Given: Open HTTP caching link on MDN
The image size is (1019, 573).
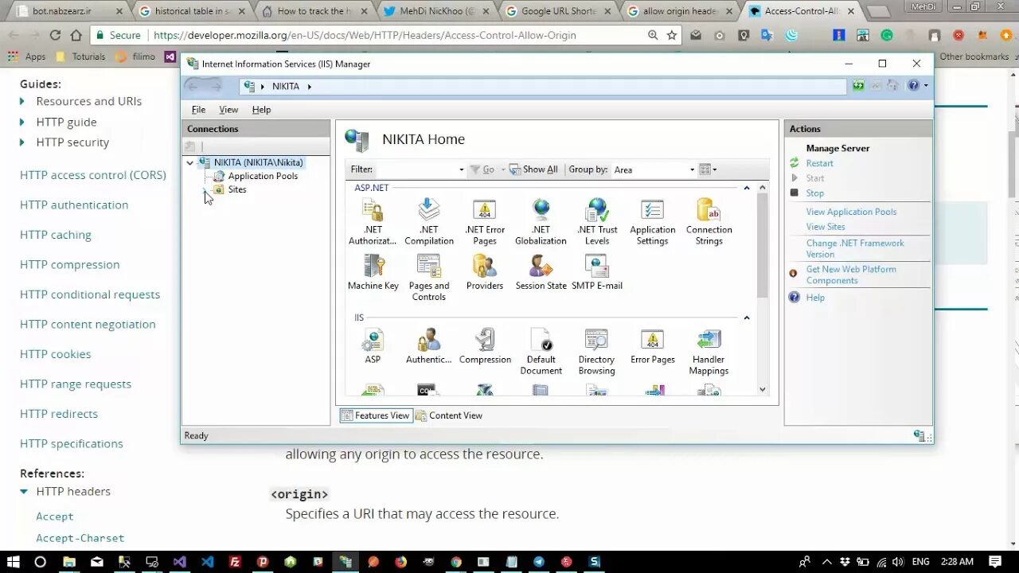Looking at the screenshot, I should click(56, 235).
